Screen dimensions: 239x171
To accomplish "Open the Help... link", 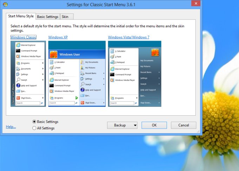I will tap(11, 126).
